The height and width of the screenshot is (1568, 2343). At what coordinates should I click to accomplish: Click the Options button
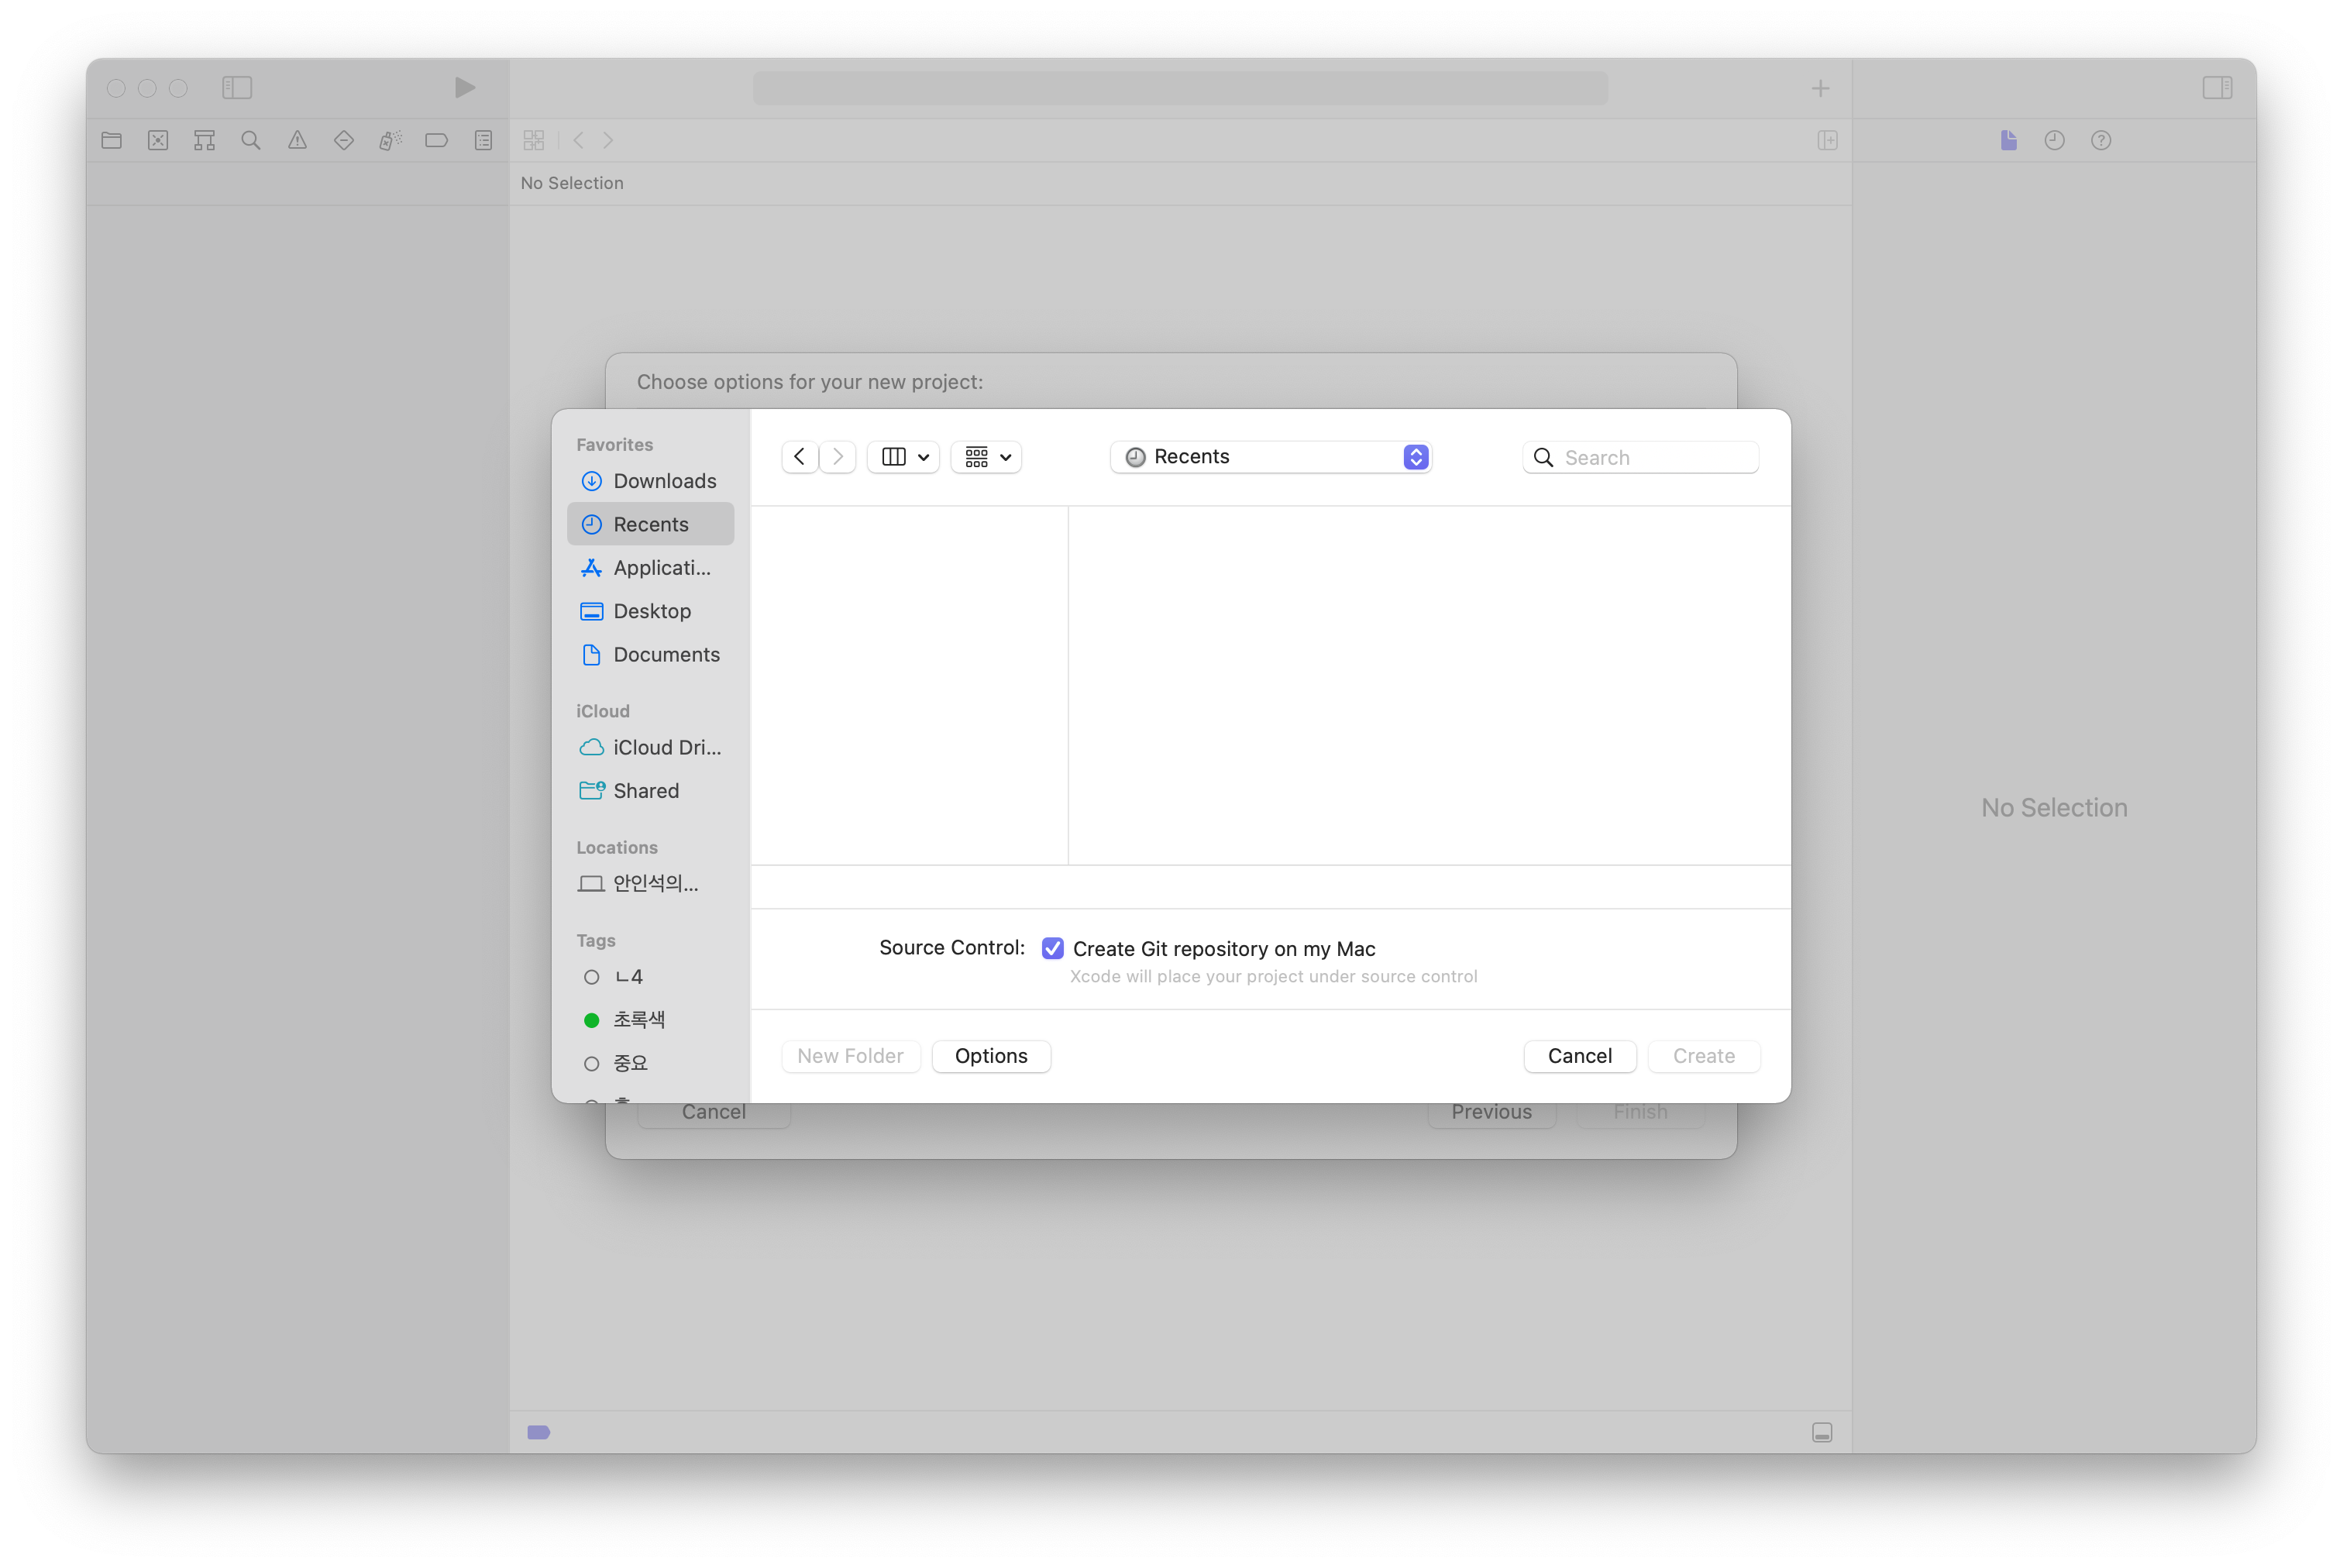(x=991, y=1056)
